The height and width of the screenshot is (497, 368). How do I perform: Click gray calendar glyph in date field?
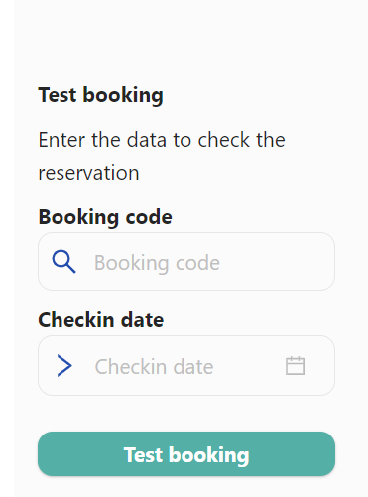tap(295, 366)
